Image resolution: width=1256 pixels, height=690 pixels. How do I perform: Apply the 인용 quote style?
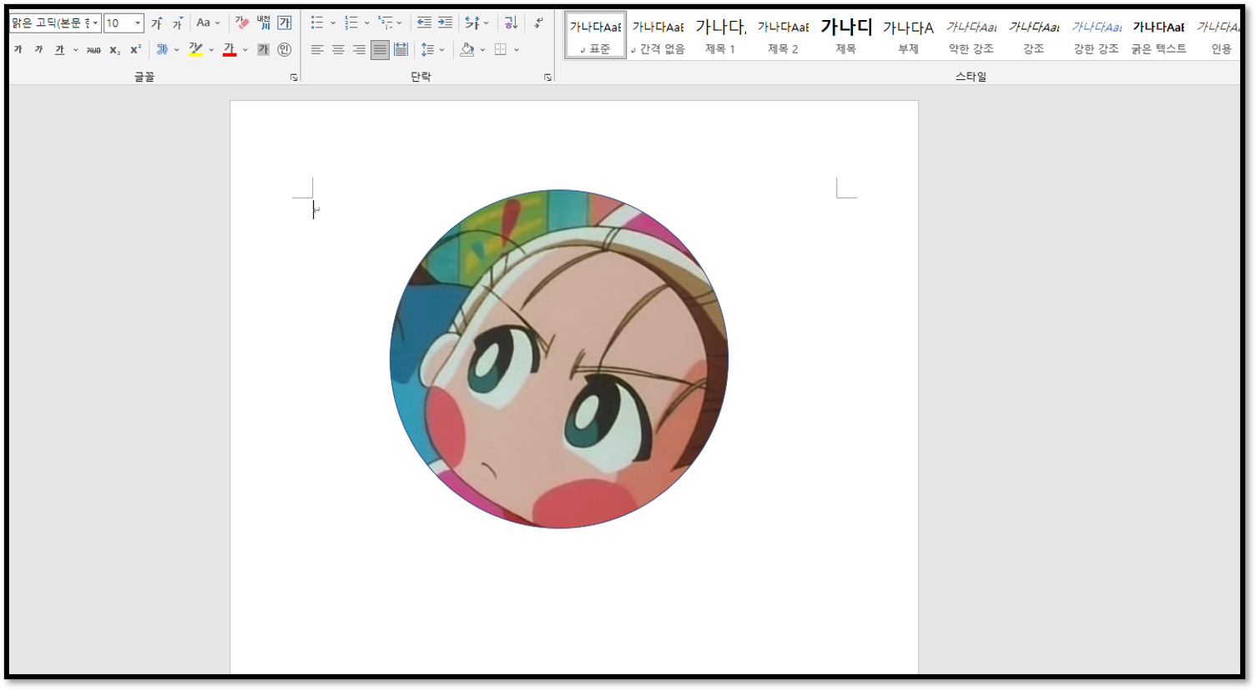point(1218,36)
